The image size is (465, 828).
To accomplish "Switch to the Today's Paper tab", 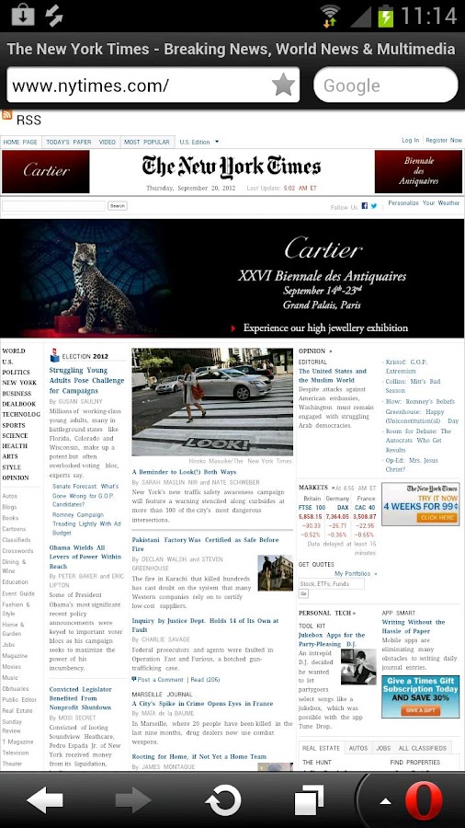I will click(x=69, y=142).
